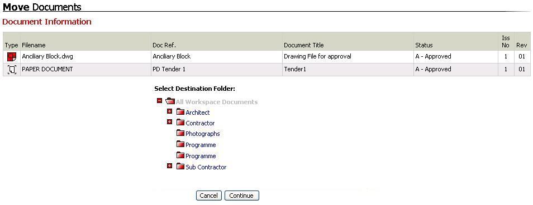This screenshot has width=533, height=205.
Task: Click the 'Select Destination Folder:' label
Action: (x=195, y=89)
